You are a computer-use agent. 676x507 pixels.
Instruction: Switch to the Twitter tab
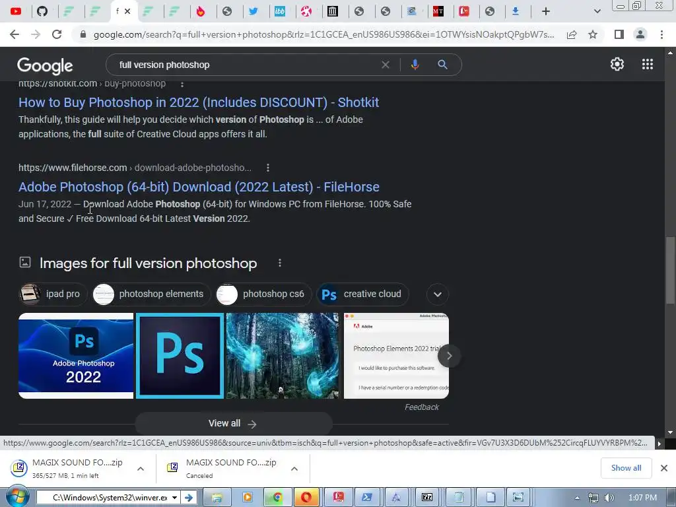(253, 11)
